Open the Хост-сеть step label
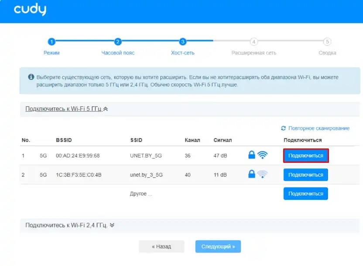363x266 pixels. [183, 53]
